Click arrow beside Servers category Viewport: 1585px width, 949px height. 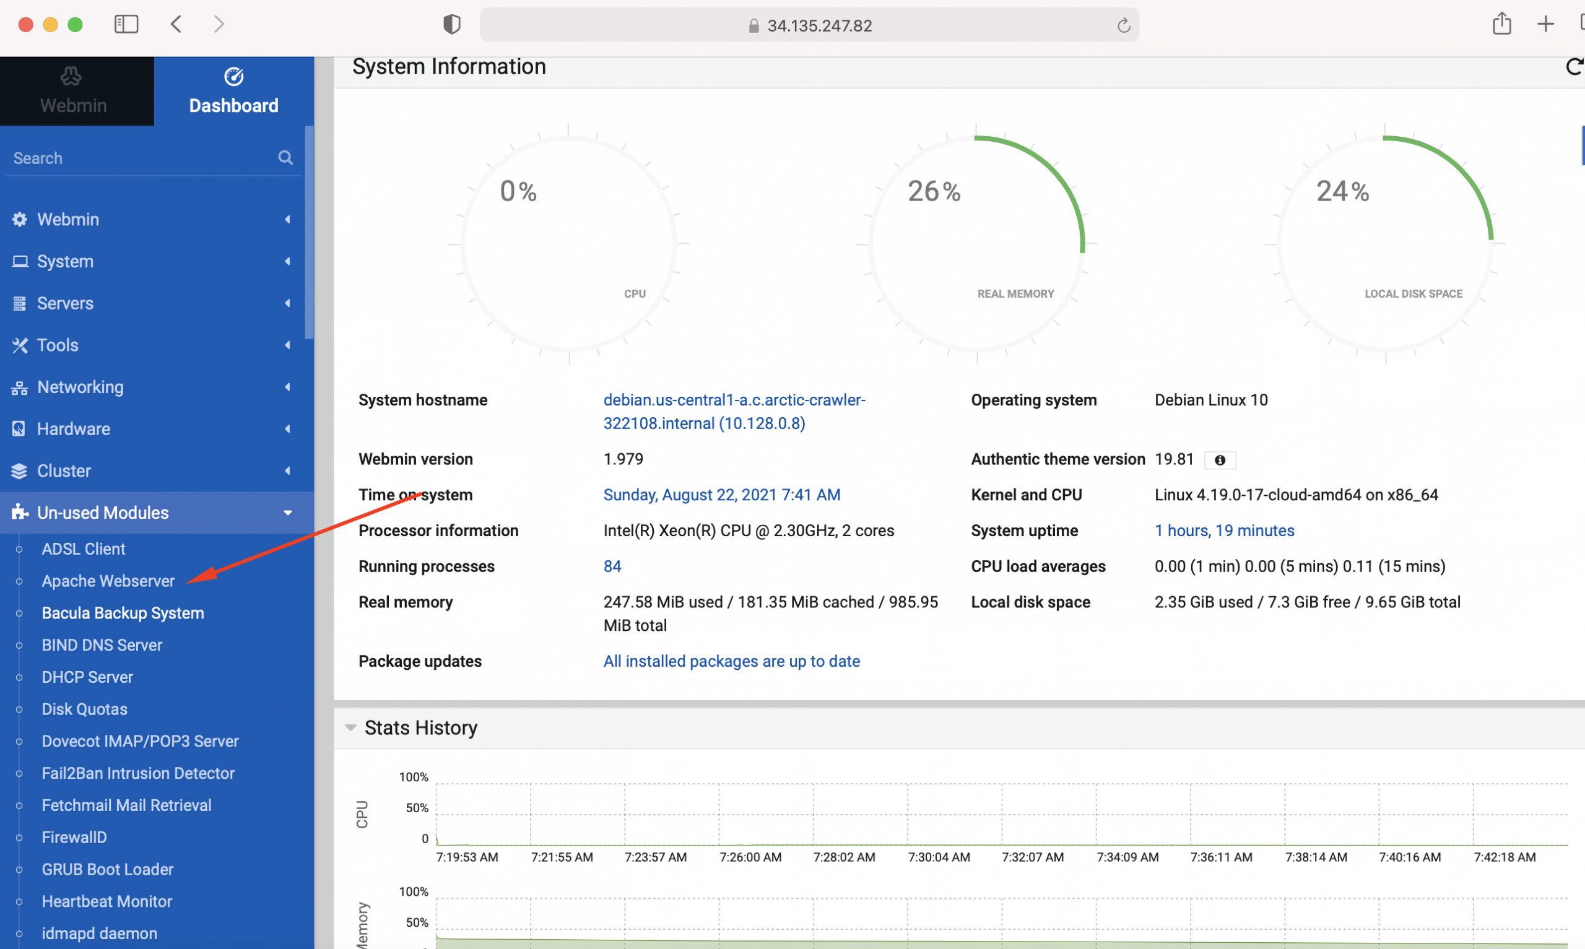coord(288,303)
